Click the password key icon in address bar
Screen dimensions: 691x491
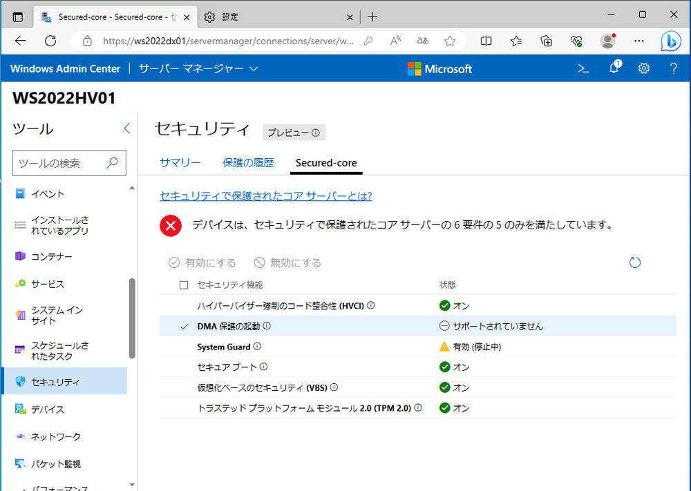pos(368,41)
